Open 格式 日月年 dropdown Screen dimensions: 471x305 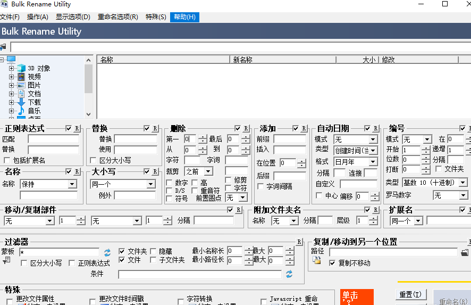[x=373, y=162]
